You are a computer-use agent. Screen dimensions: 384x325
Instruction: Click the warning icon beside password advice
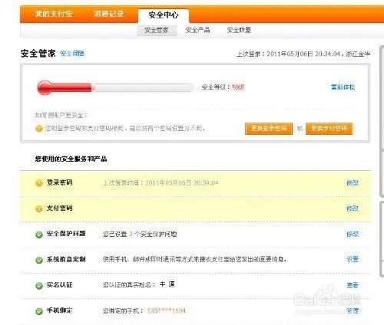[x=39, y=128]
